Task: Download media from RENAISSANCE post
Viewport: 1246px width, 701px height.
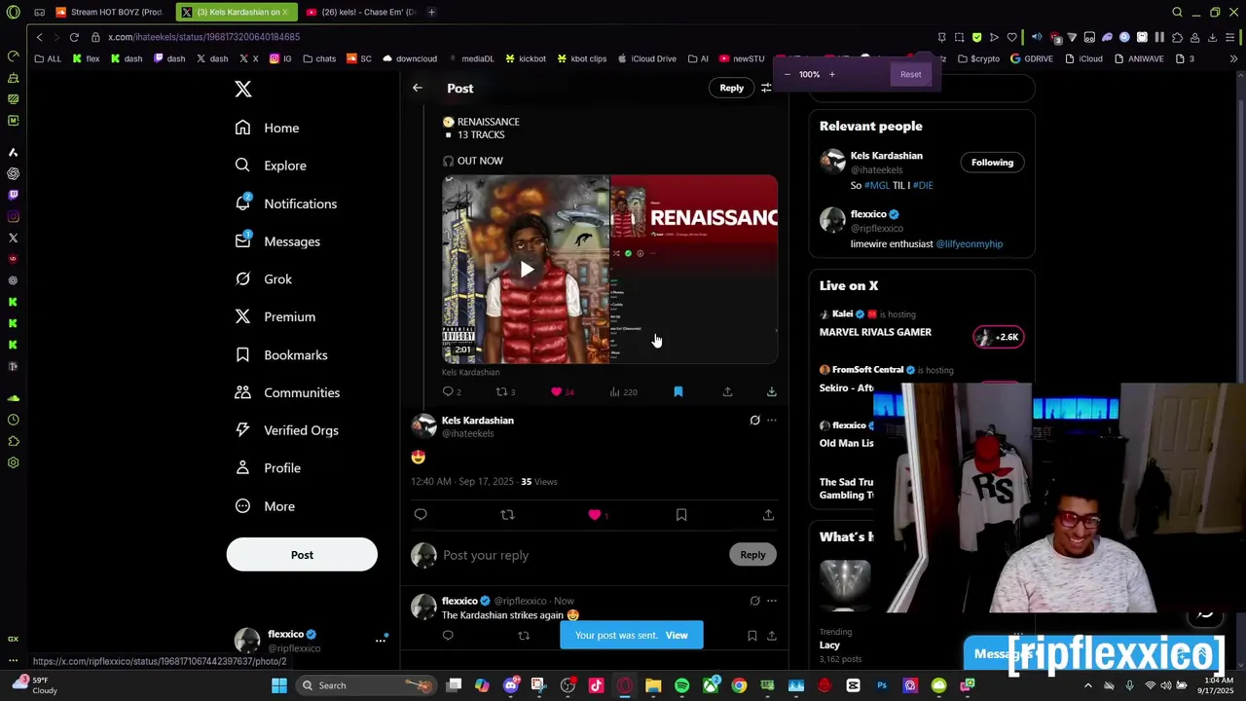Action: click(771, 391)
